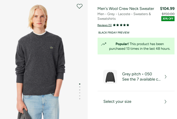Click the 'See the 7 available c...' text

141,79
